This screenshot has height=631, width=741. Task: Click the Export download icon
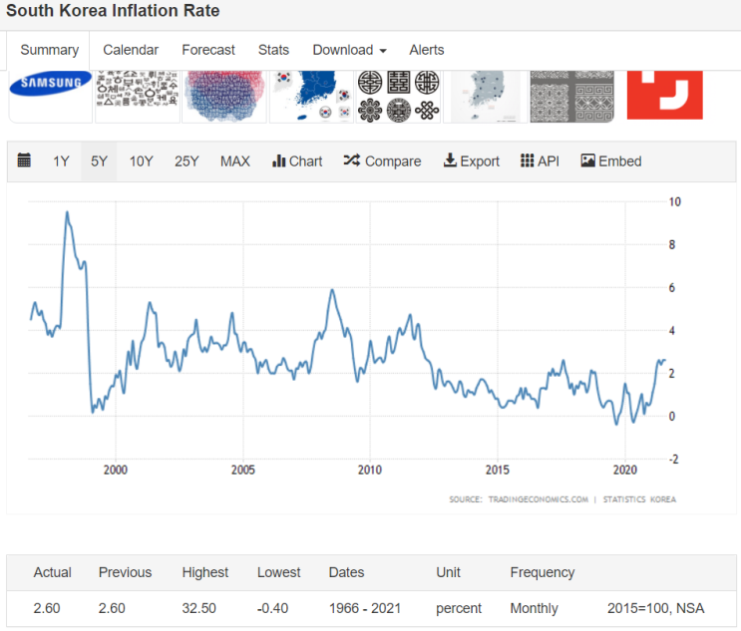450,160
